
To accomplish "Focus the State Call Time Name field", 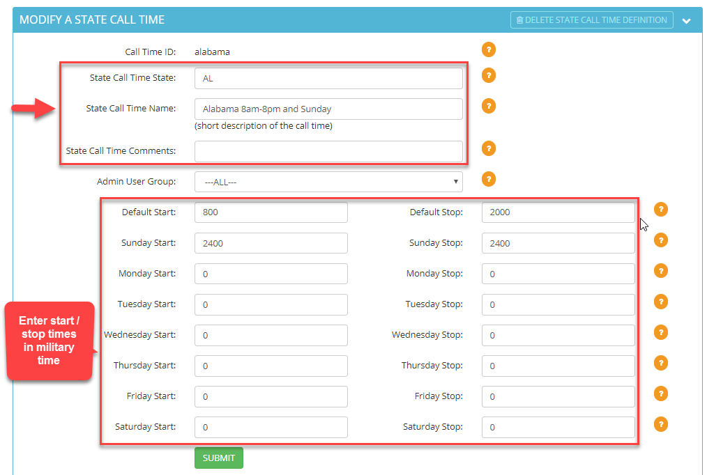I will pyautogui.click(x=328, y=109).
